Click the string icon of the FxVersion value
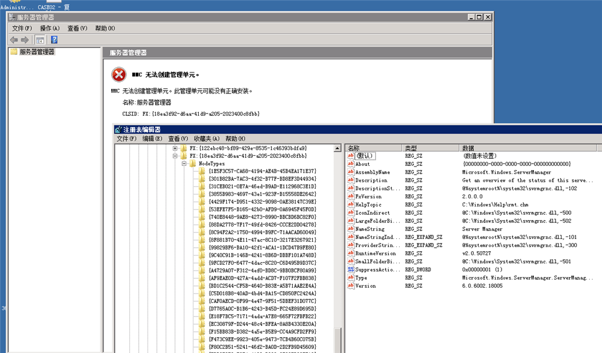This screenshot has height=353, width=602. 350,197
